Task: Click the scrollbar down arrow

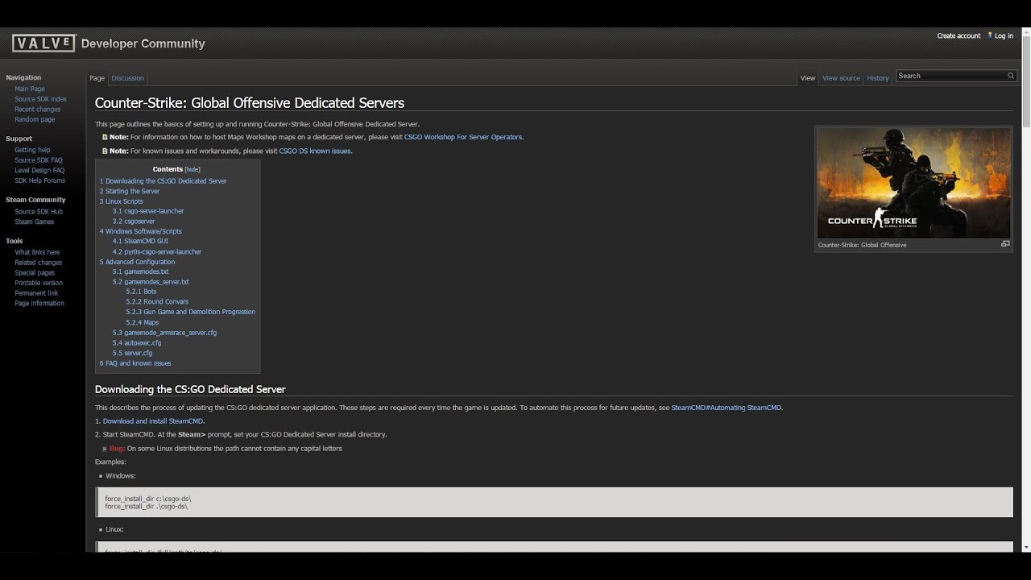Action: tap(1026, 548)
